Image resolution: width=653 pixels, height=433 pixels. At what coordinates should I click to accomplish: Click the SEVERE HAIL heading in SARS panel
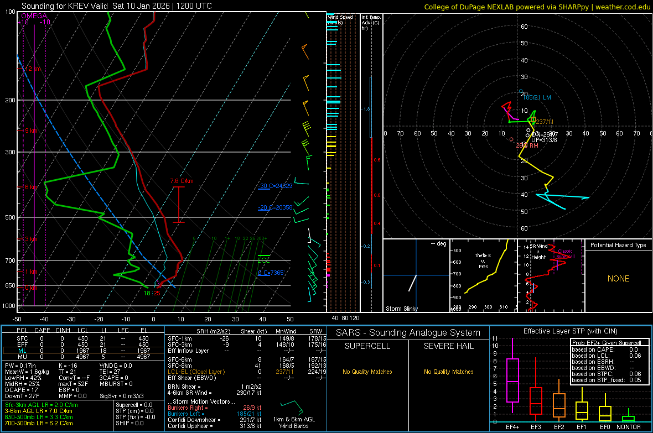coord(448,346)
